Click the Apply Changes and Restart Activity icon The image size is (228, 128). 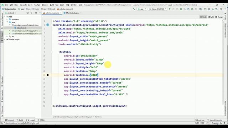pyautogui.click(x=173, y=9)
